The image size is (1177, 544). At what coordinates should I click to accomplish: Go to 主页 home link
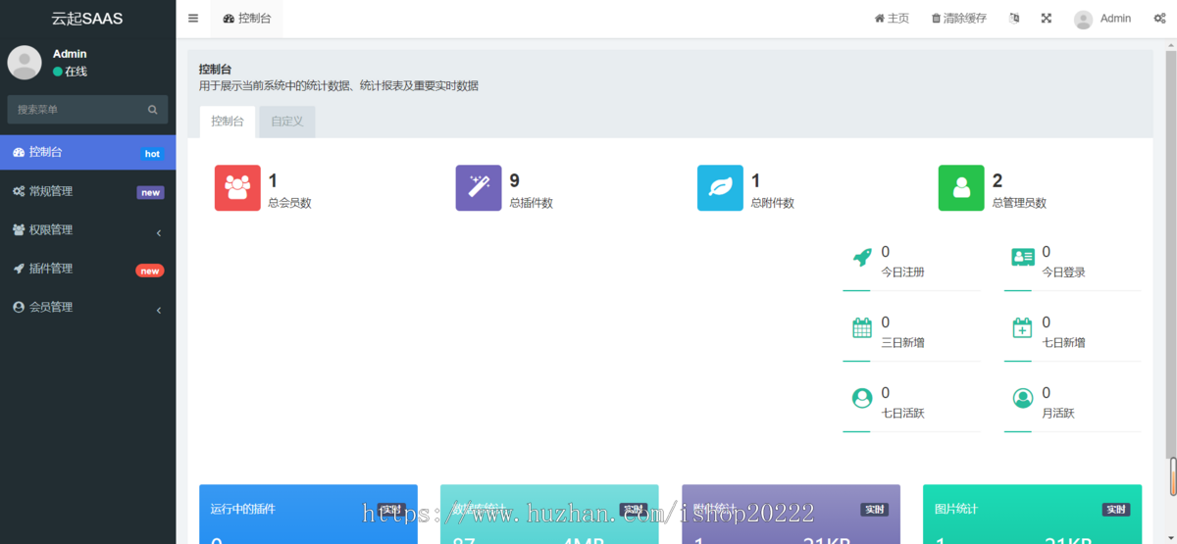(x=892, y=19)
